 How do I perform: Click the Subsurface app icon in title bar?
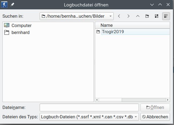(x=4, y=5)
